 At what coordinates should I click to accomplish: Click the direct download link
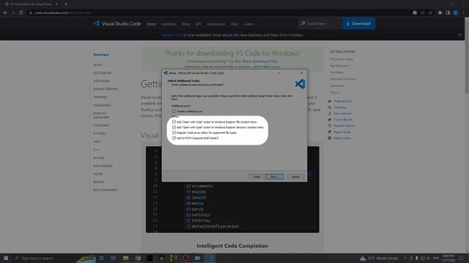259,61
